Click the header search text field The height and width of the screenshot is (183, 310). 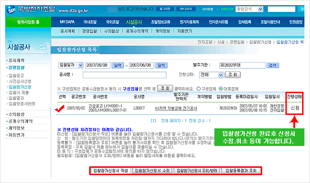(281, 9)
